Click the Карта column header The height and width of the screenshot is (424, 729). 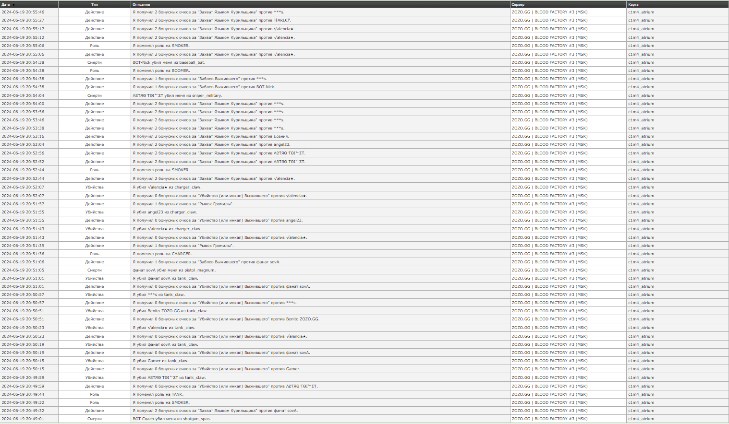click(633, 4)
